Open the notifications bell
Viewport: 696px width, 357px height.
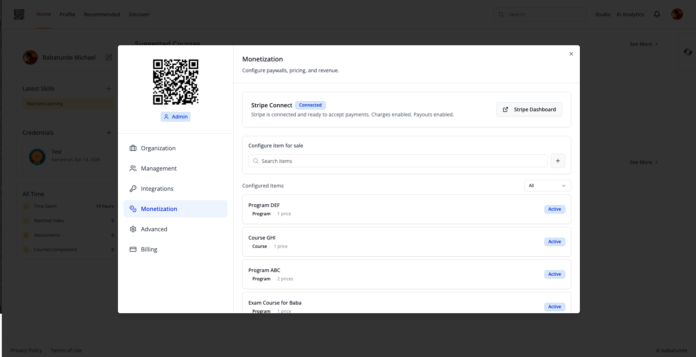click(657, 14)
